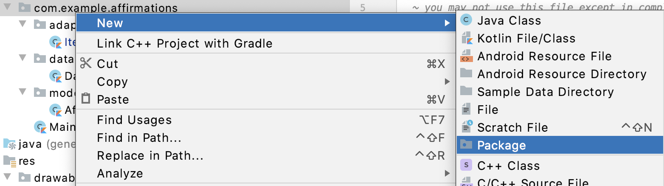This screenshot has height=186, width=664.
Task: Click the Sample Data Directory folder icon
Action: pyautogui.click(x=466, y=91)
